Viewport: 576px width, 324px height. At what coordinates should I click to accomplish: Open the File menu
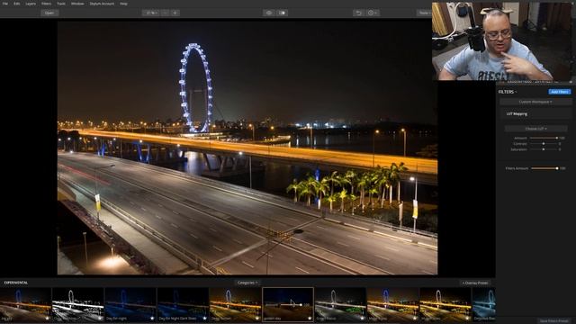click(5, 4)
